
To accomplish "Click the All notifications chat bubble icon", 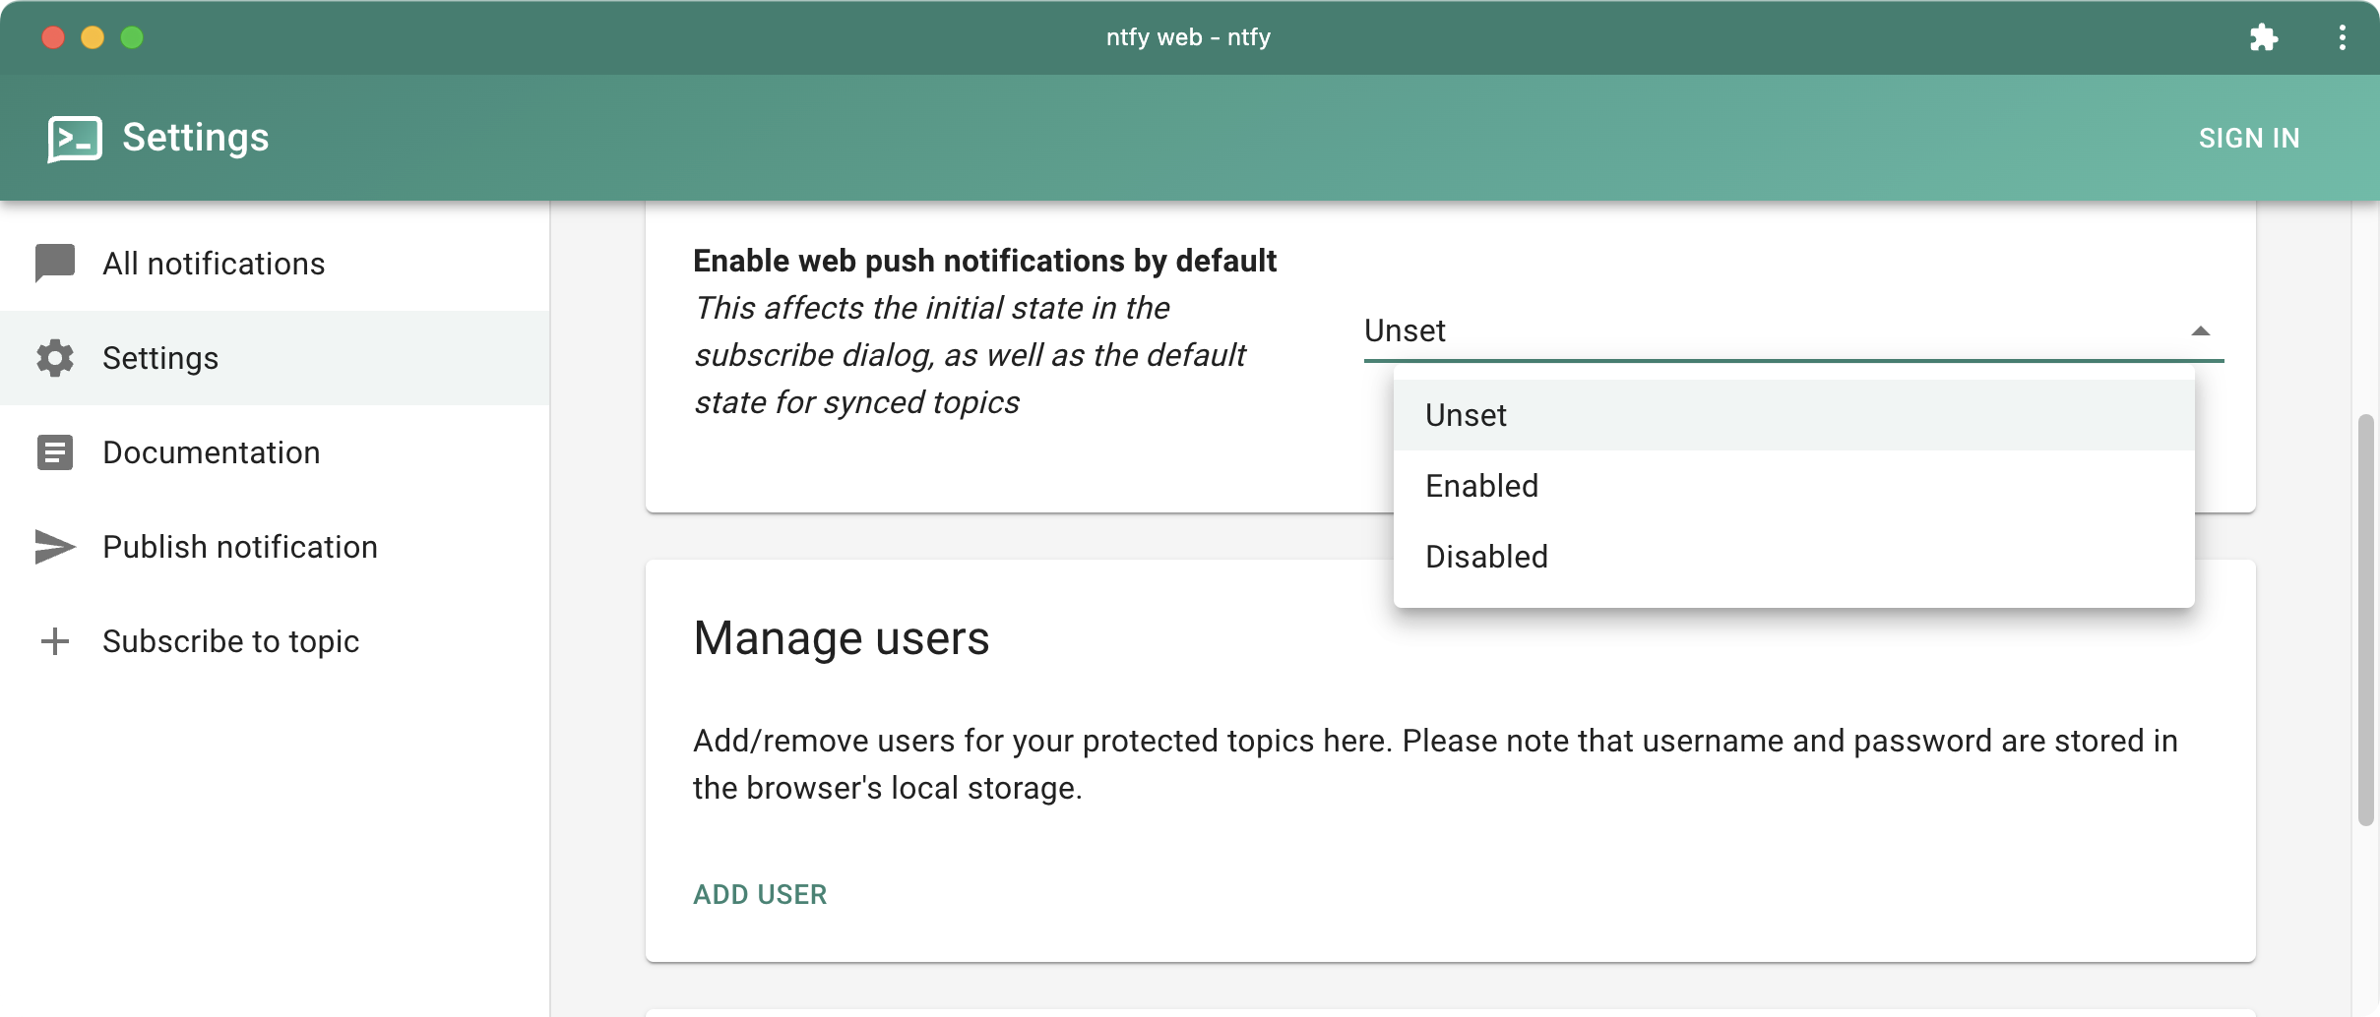I will click(x=55, y=263).
